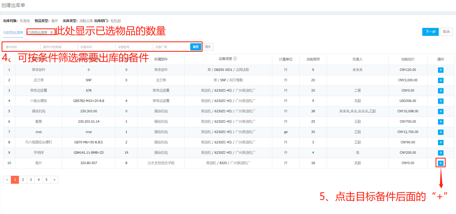Focus the 备件代号/规格 input field
Screen dimensions: 456x214
[x=59, y=47]
